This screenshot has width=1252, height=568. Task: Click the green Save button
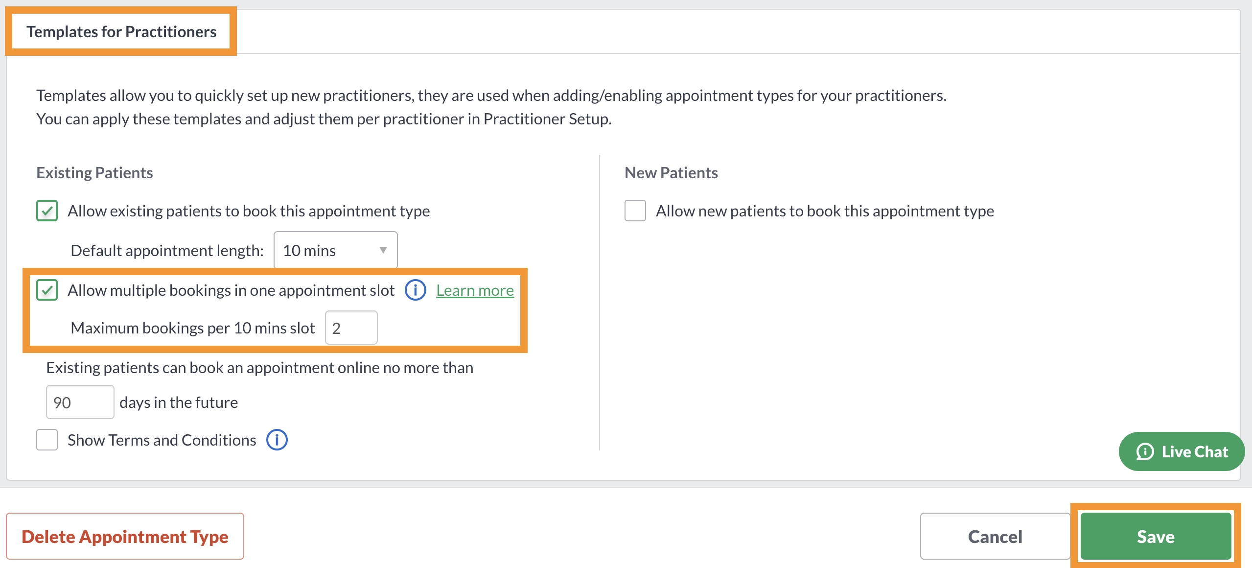[1156, 537]
